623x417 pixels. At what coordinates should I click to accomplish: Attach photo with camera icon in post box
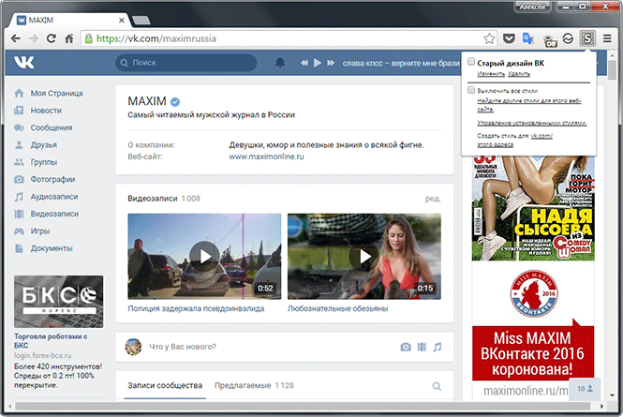pyautogui.click(x=406, y=347)
